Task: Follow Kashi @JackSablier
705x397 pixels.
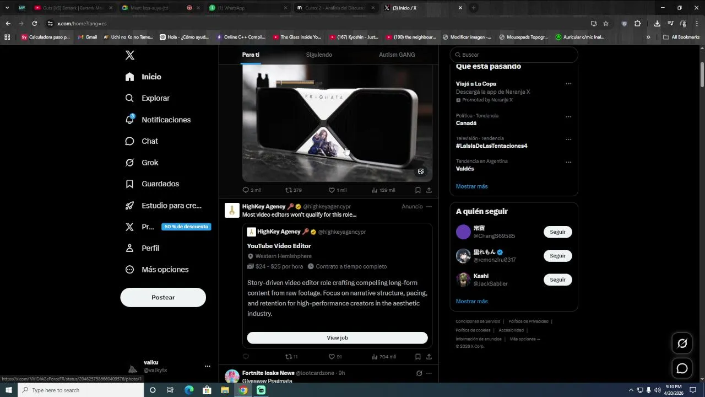Action: 557,280
